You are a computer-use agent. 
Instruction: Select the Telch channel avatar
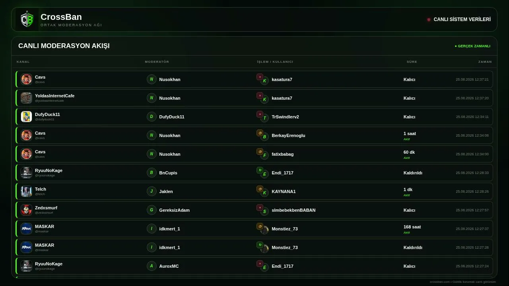(26, 191)
